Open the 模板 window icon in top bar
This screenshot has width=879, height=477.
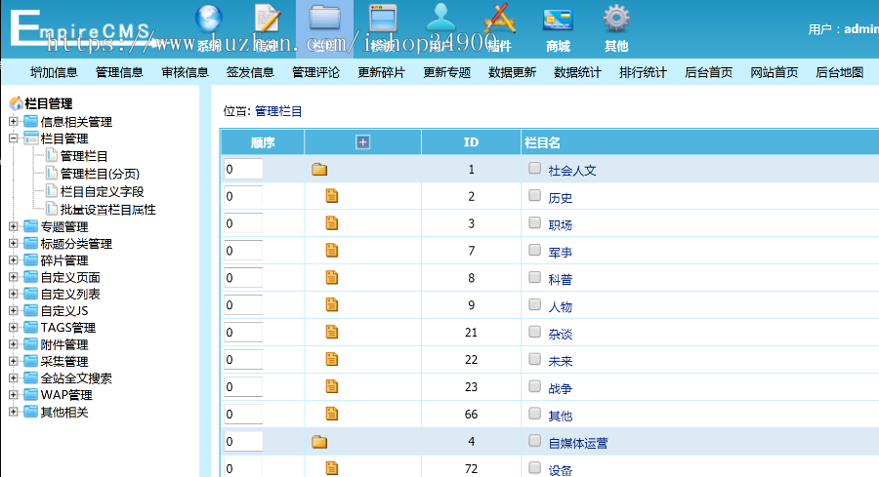pyautogui.click(x=383, y=18)
